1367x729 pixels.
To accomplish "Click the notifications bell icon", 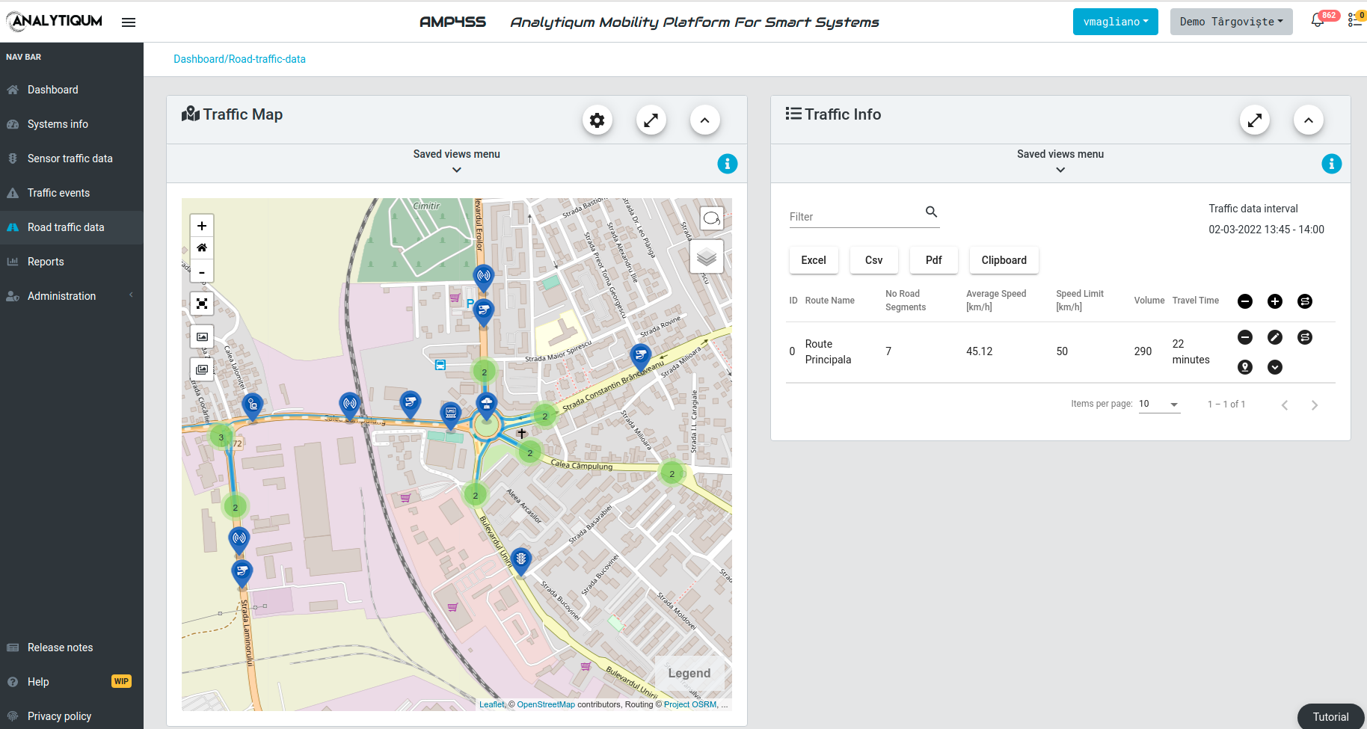I will coord(1317,21).
